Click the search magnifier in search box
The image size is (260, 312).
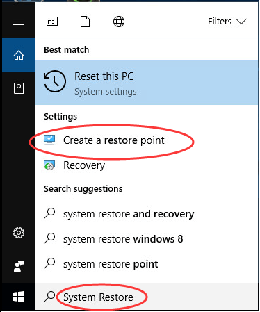coord(49,297)
